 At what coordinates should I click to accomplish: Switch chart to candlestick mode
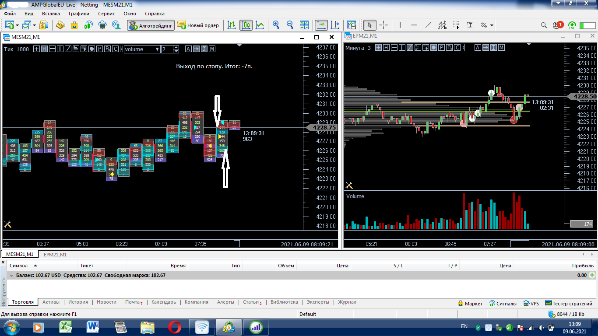coord(246,25)
